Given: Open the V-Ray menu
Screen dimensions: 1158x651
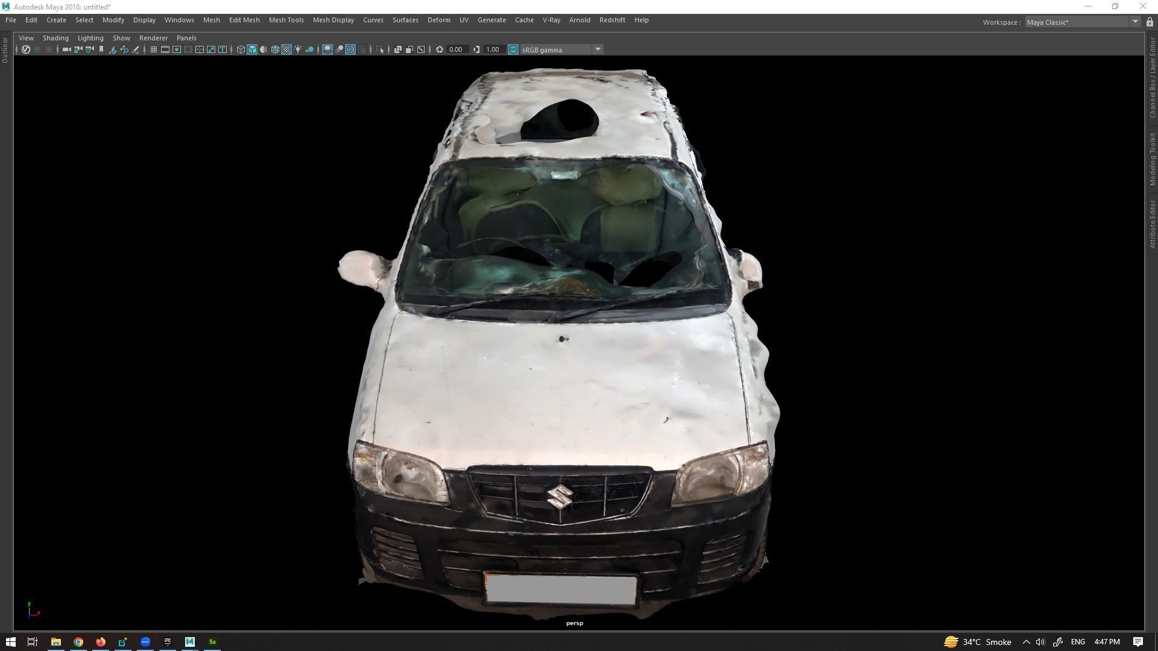Looking at the screenshot, I should (551, 20).
